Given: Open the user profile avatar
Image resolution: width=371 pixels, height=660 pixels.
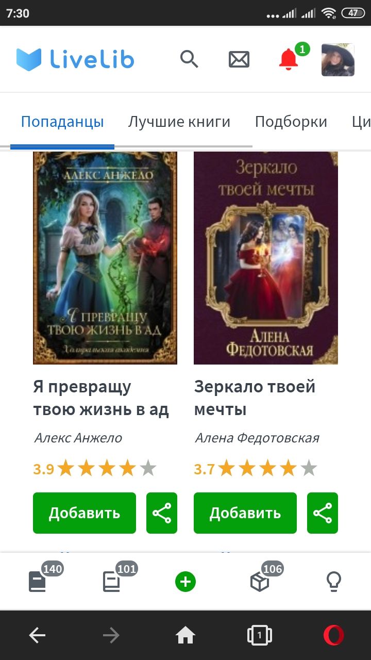Looking at the screenshot, I should [338, 60].
